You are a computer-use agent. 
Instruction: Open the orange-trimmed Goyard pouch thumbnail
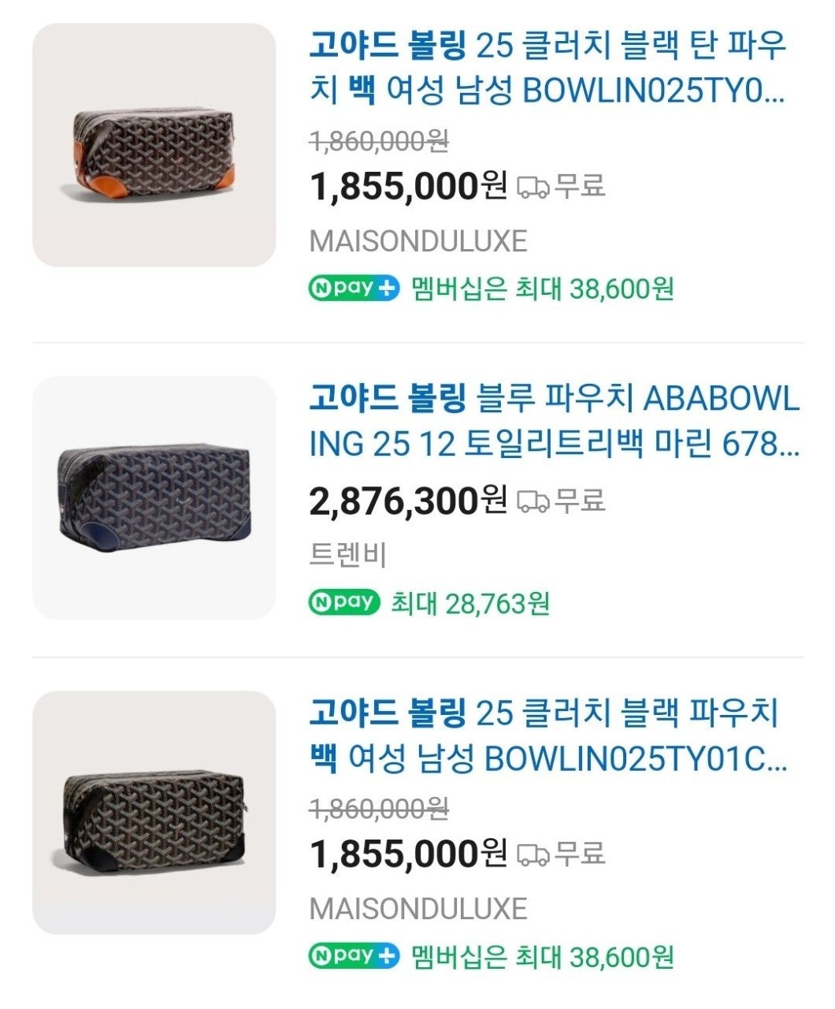click(154, 145)
